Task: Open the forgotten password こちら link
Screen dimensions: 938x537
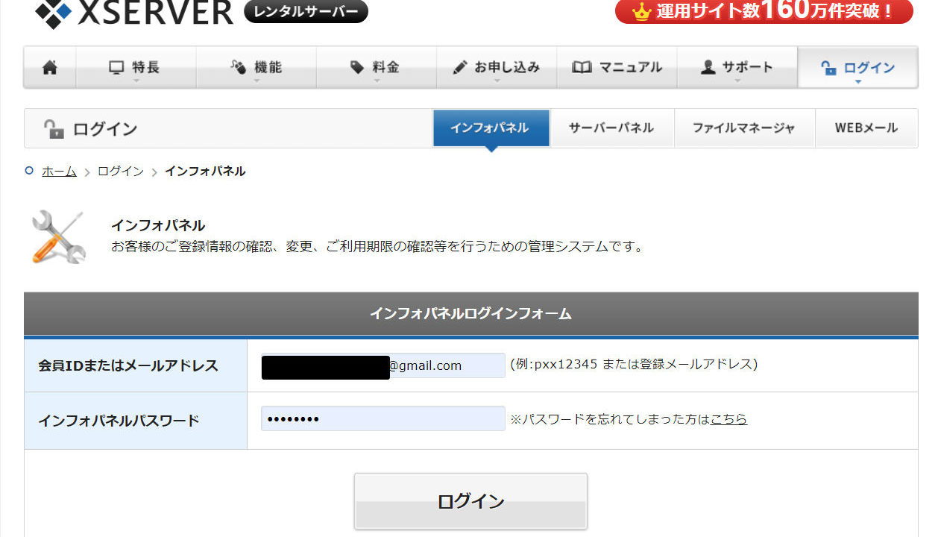Action: point(728,419)
